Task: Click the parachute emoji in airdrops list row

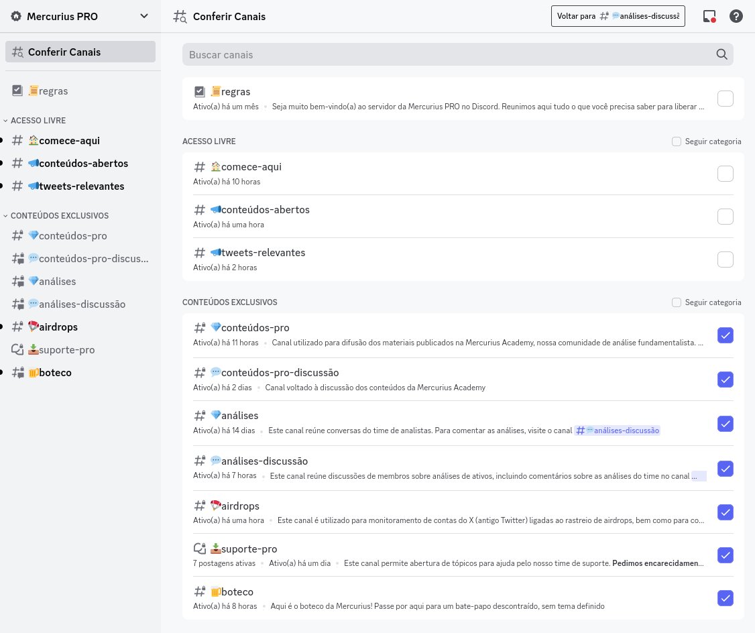Action: tap(216, 506)
